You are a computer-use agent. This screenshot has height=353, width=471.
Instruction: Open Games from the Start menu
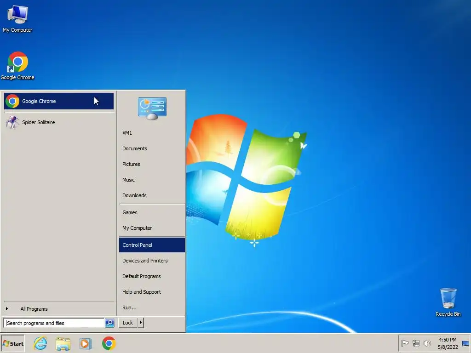152,212
